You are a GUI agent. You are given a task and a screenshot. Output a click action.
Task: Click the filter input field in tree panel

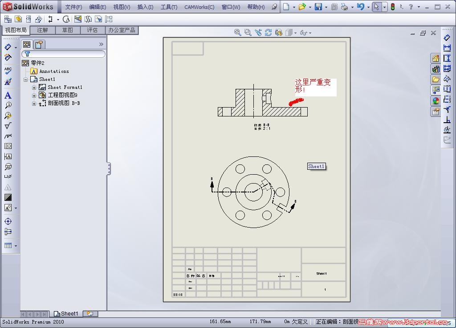coord(63,54)
